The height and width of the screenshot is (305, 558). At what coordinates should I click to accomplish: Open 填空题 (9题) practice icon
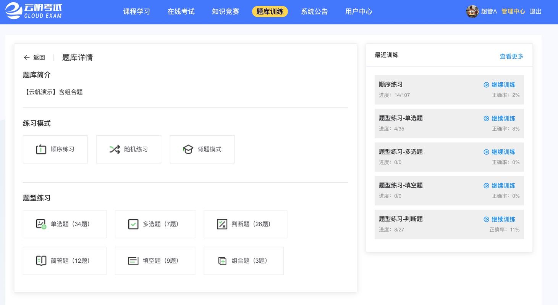(x=133, y=261)
